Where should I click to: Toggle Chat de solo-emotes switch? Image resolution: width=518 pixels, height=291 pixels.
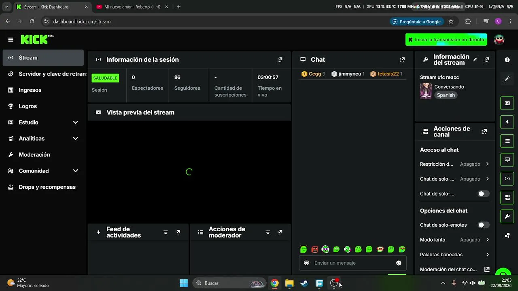(x=483, y=225)
